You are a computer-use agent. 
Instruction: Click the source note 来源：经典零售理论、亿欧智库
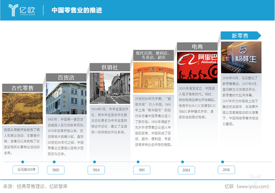pos(35,187)
